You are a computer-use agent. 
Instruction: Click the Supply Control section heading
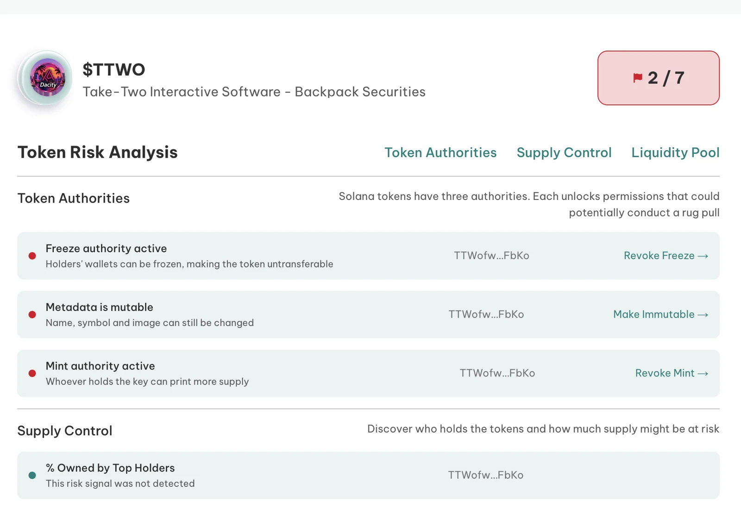pos(65,431)
